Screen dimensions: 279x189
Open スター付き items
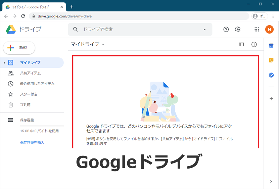32,94
